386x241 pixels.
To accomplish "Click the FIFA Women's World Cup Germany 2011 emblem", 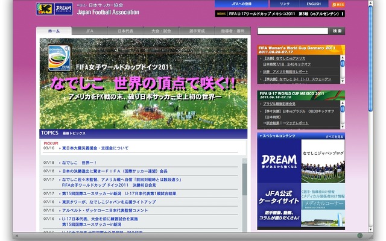I will (x=59, y=58).
